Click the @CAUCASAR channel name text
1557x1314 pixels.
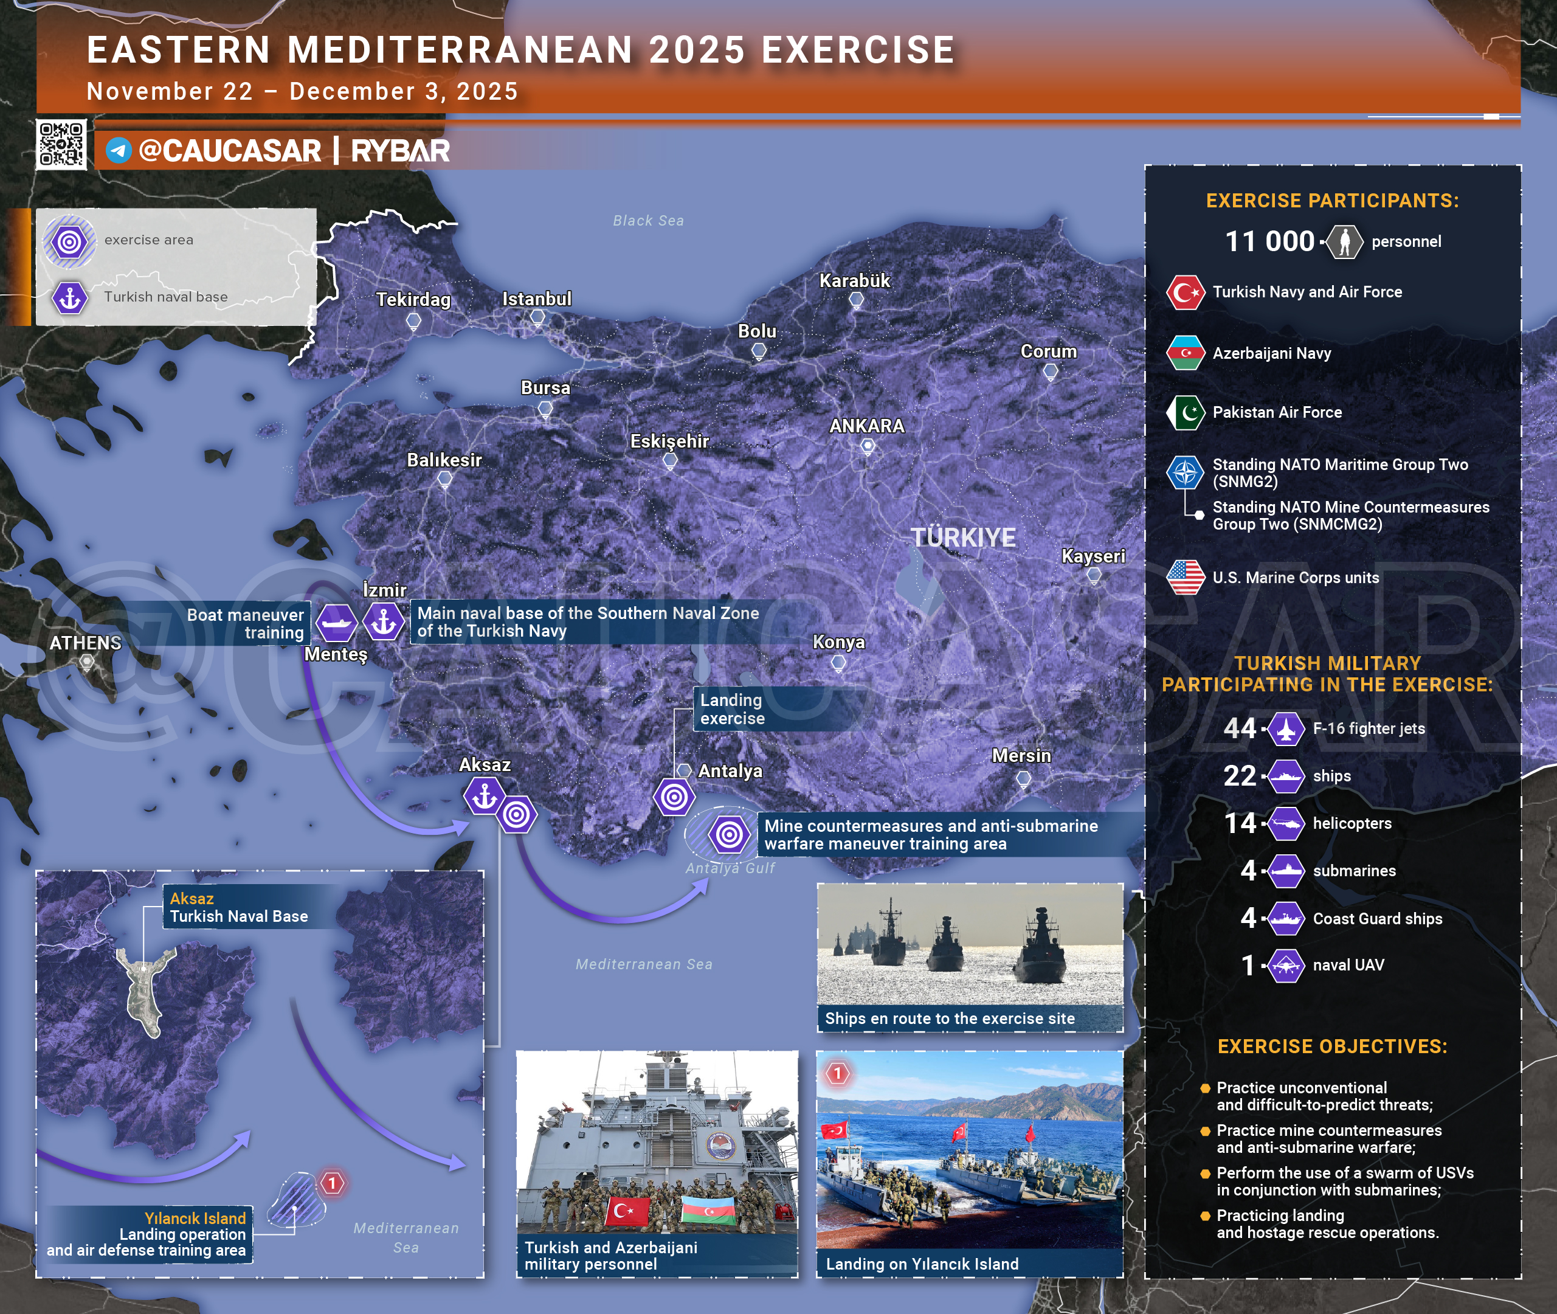[230, 150]
